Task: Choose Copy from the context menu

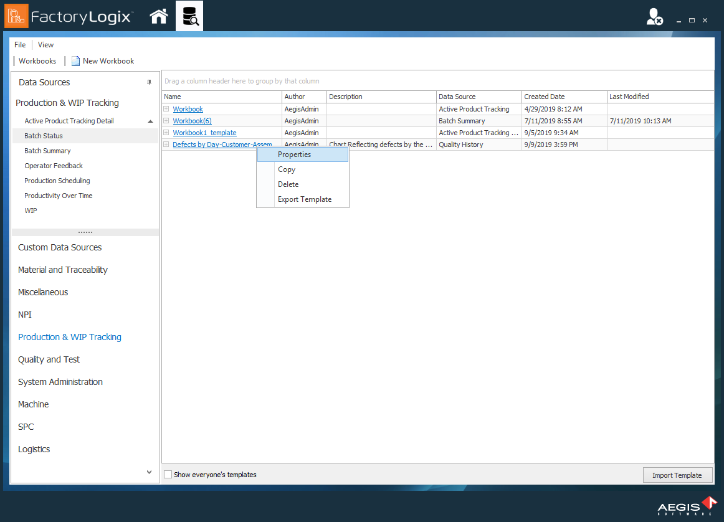Action: (x=286, y=169)
